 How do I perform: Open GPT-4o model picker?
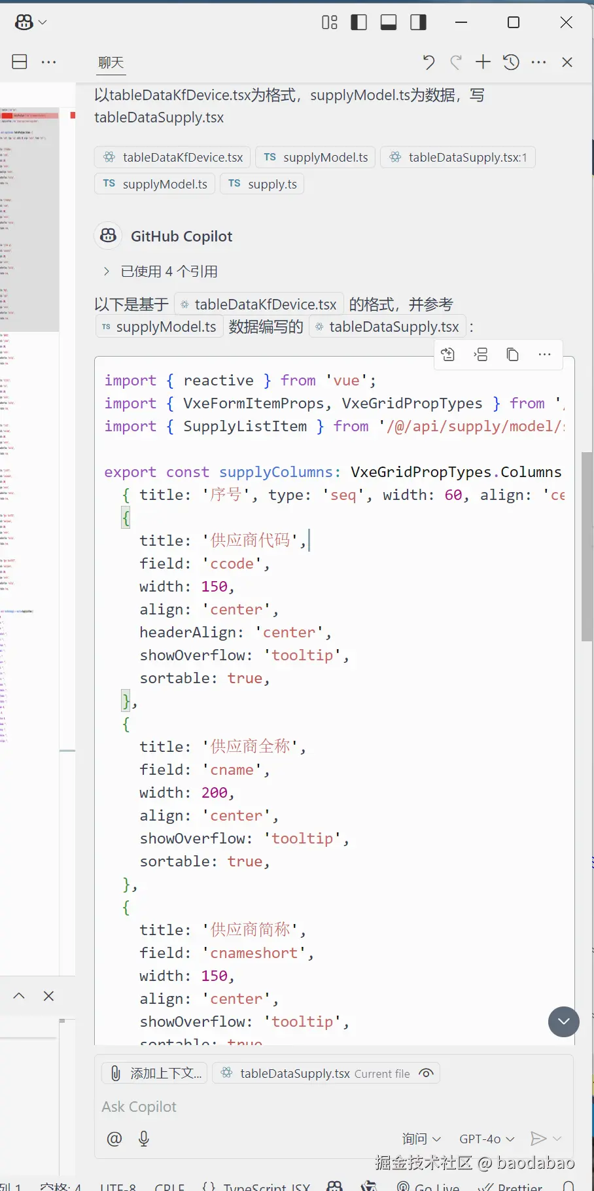[x=487, y=1139]
